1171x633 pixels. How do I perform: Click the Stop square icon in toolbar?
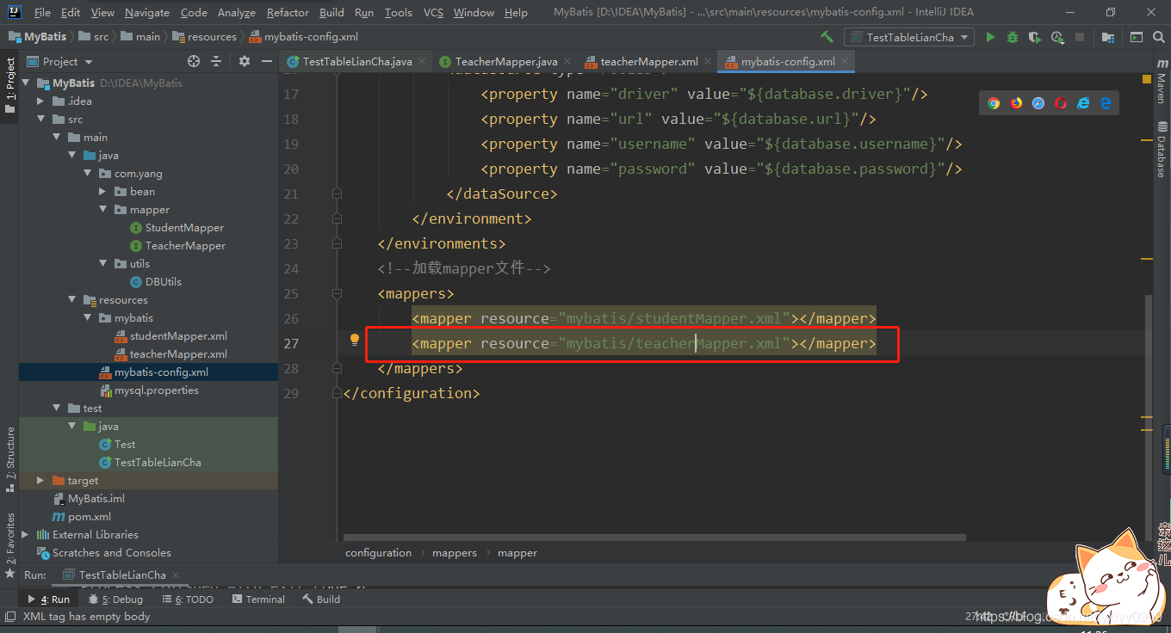(x=1080, y=37)
